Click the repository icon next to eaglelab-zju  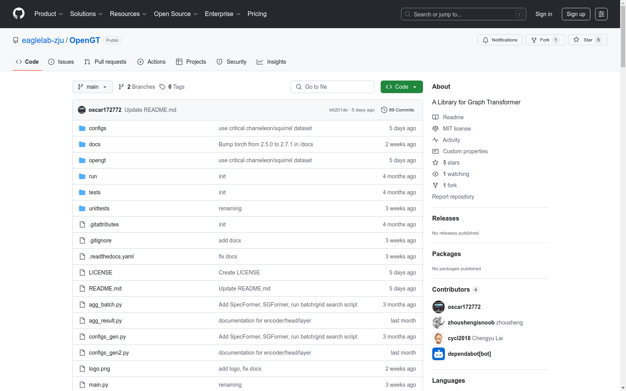[16, 40]
